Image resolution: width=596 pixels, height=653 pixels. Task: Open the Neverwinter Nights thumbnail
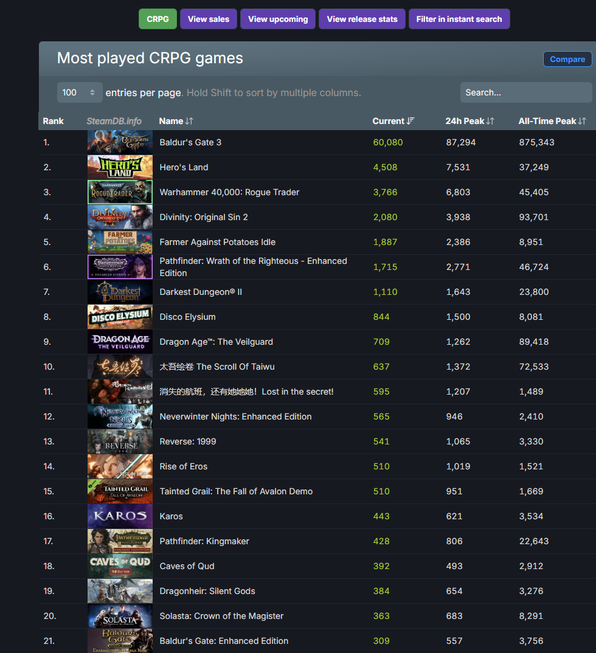pyautogui.click(x=120, y=416)
